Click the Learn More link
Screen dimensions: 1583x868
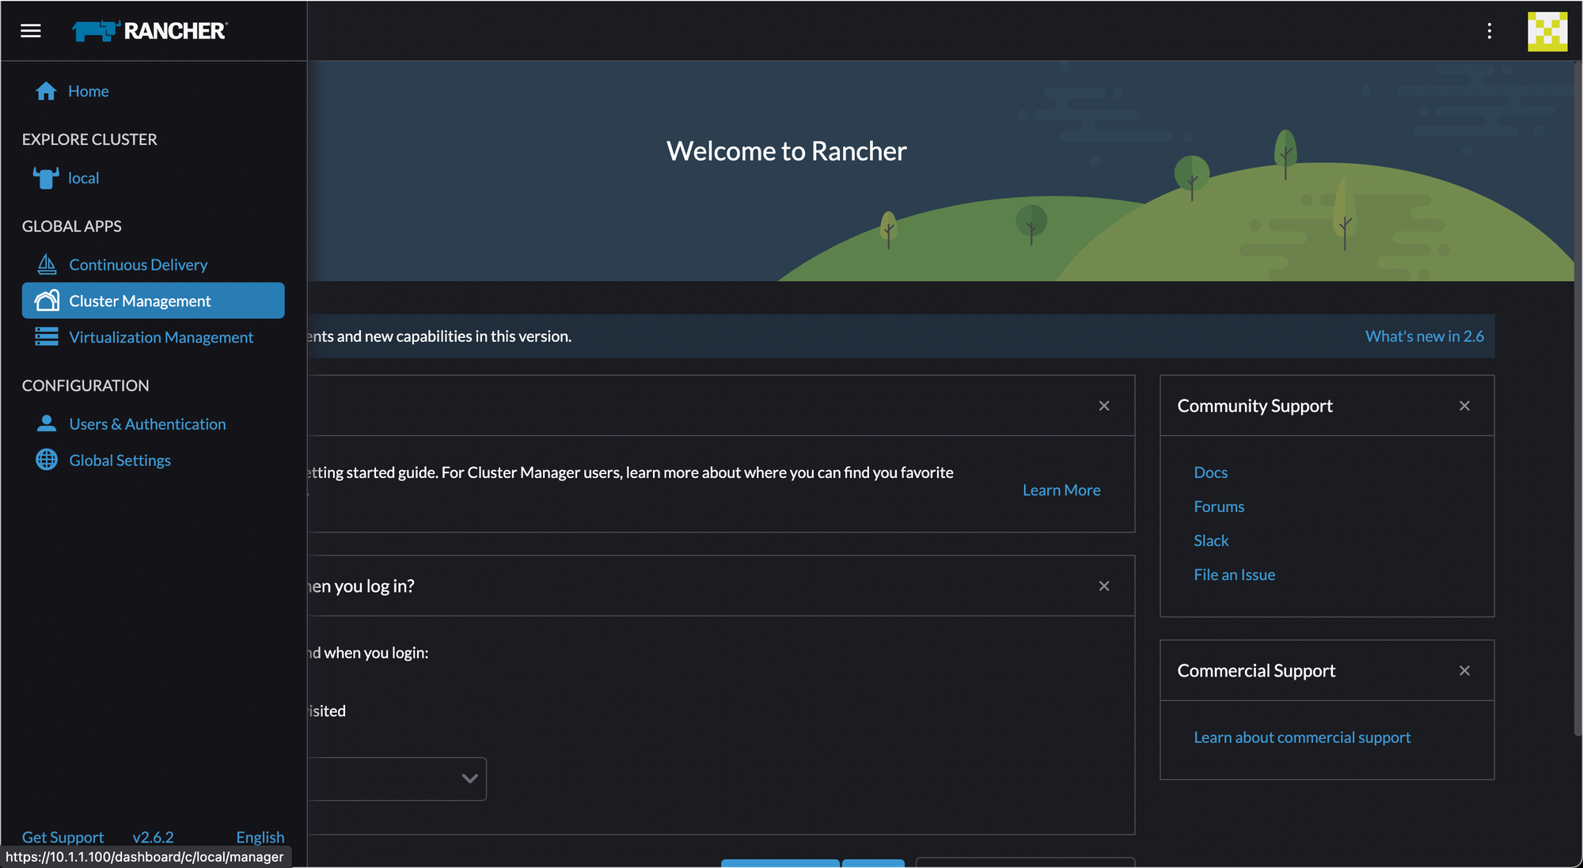1061,491
